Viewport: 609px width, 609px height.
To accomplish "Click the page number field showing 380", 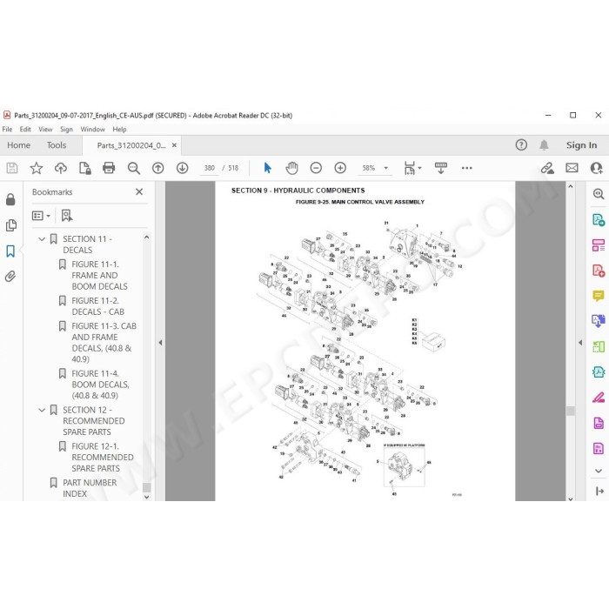I will coord(210,168).
